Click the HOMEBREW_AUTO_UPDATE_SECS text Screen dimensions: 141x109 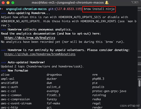(80, 17)
